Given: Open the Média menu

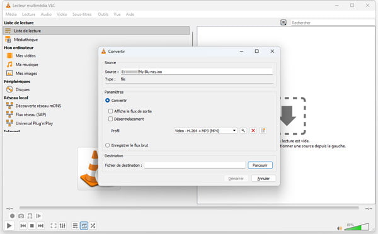Looking at the screenshot, I should pyautogui.click(x=11, y=14).
